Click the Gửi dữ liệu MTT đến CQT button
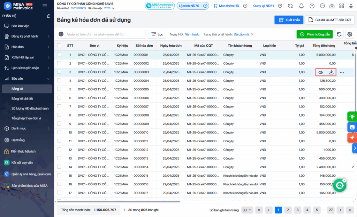Image resolution: width=357 pixels, height=217 pixels. point(329,20)
